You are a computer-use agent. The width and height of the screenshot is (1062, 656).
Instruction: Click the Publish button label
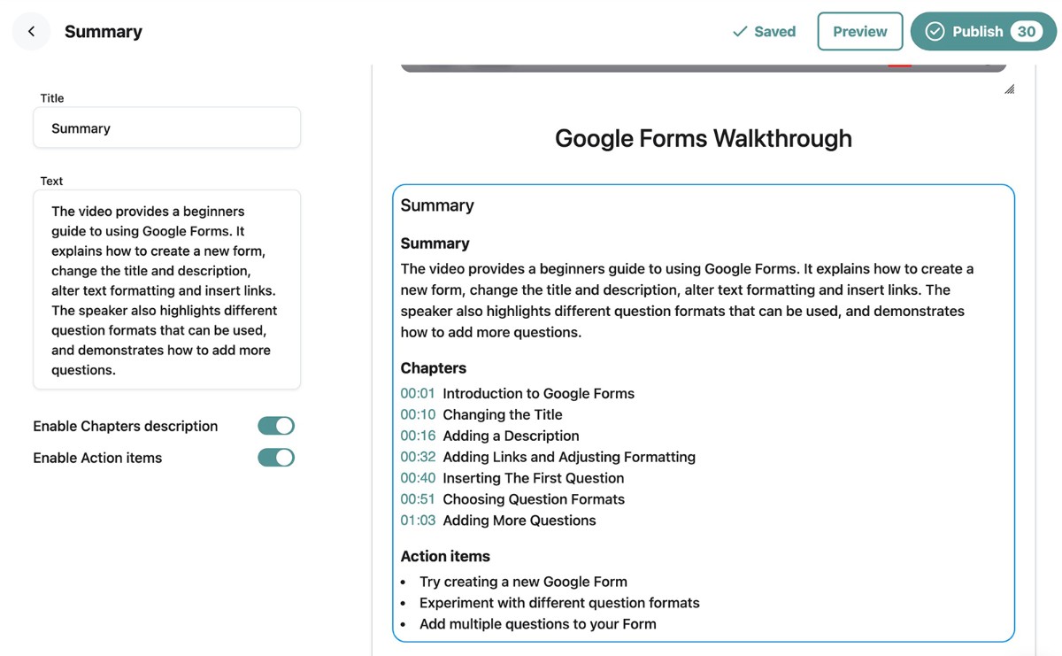977,32
